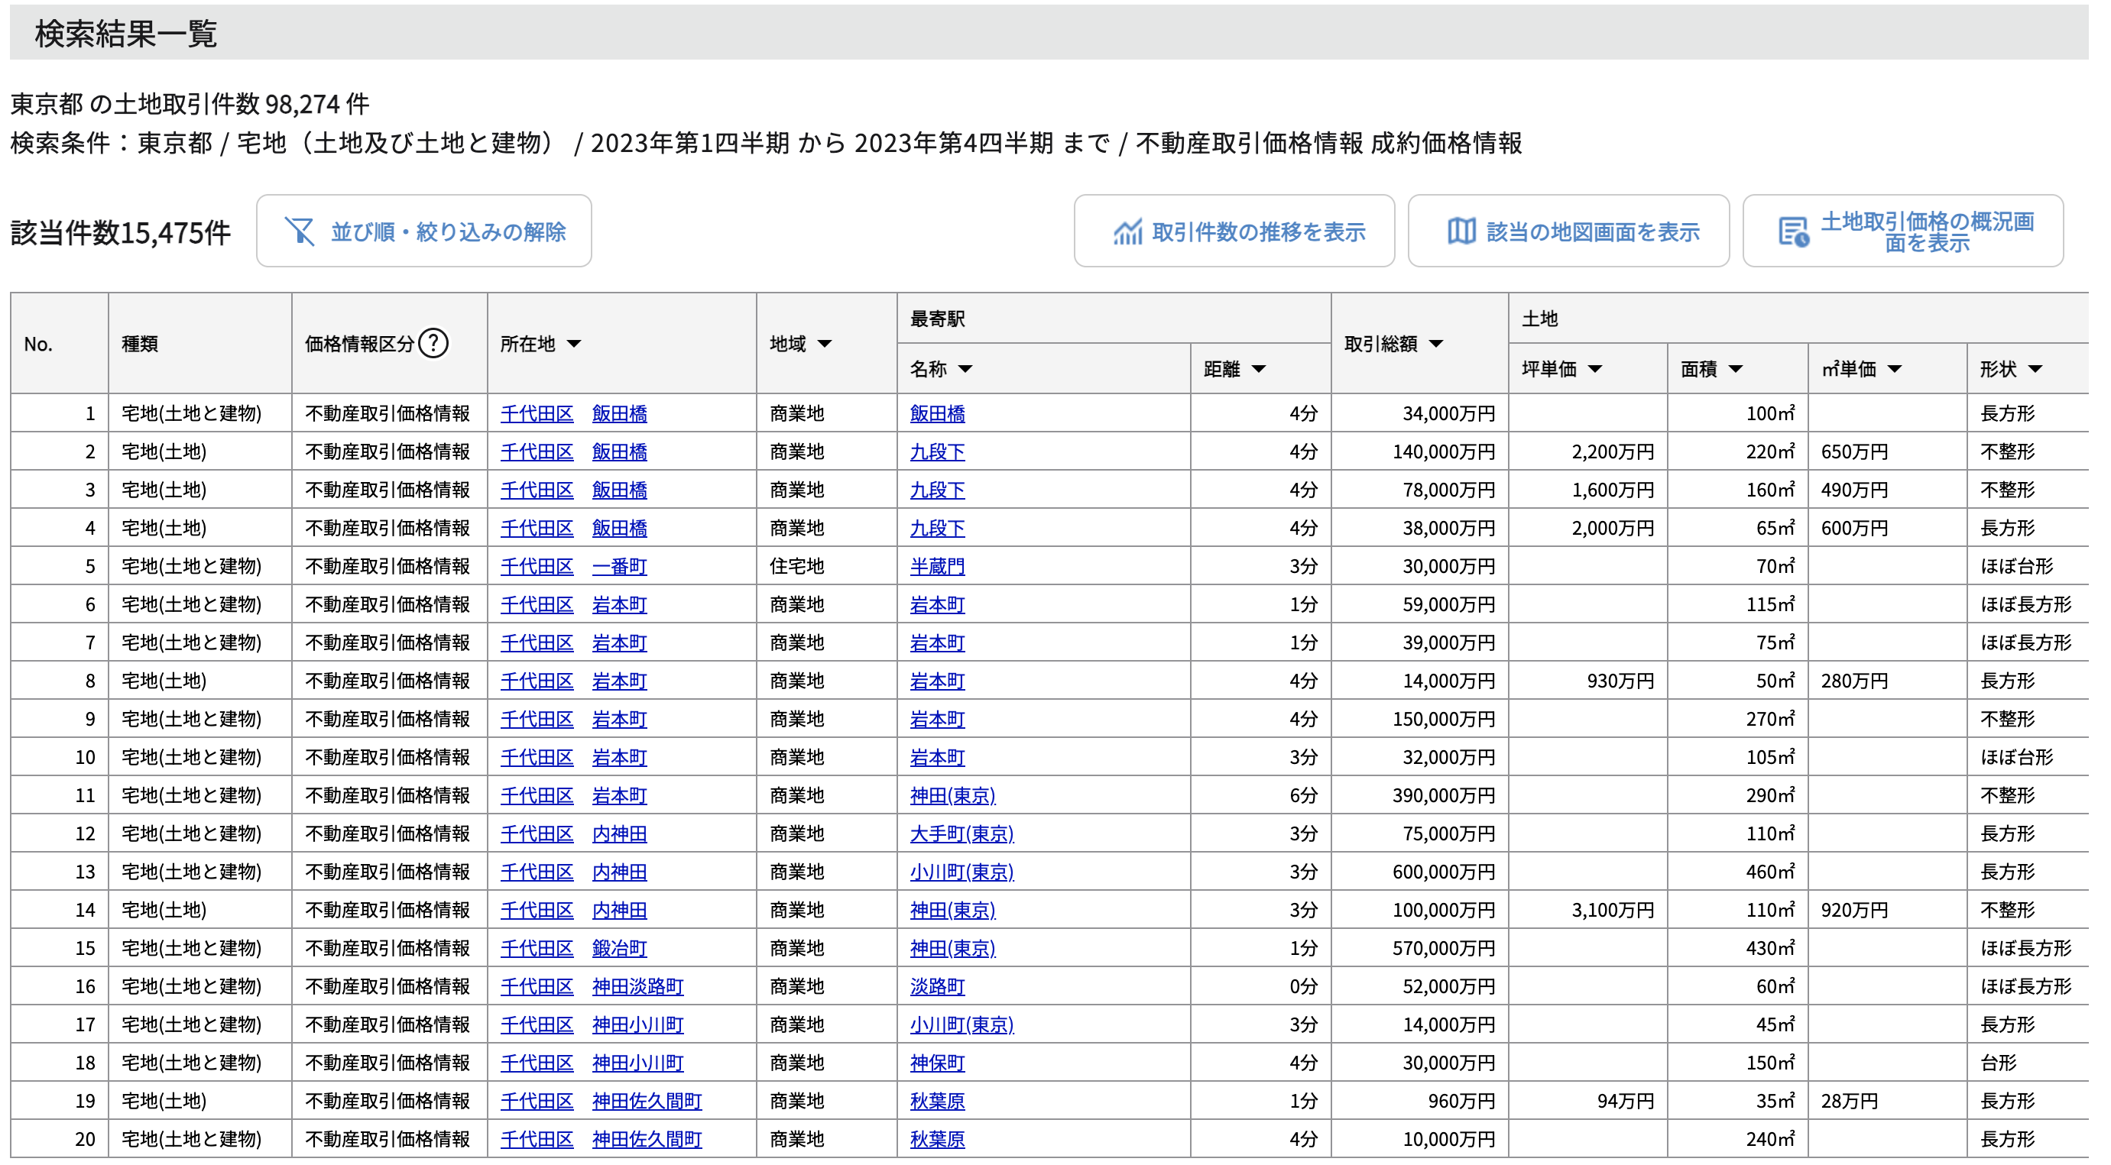
Task: Open the 坪単価 column sort dropdown
Action: click(1596, 370)
